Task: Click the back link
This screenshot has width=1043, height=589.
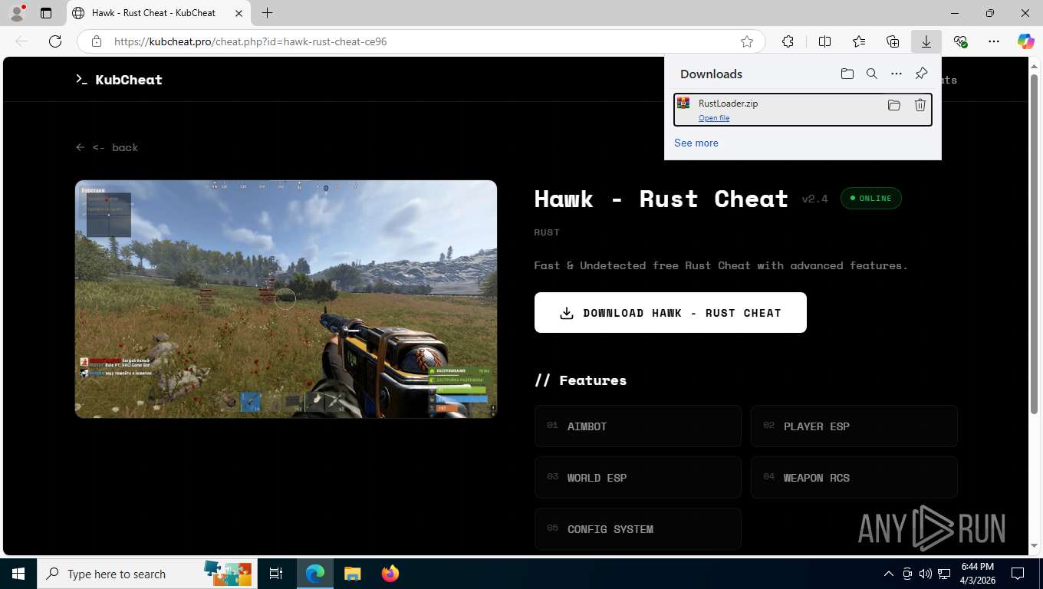Action: pyautogui.click(x=107, y=147)
